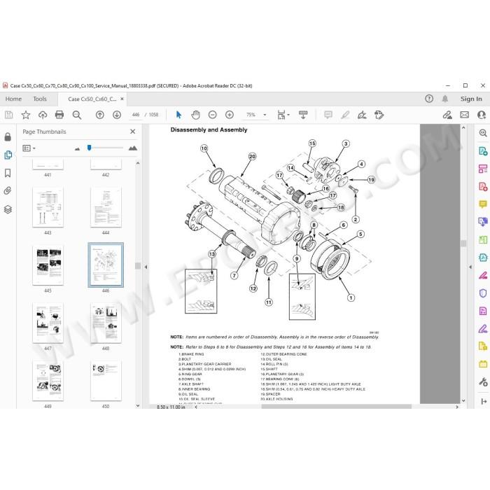This screenshot has width=490, height=490.
Task: Open the Layers panel
Action: coord(8,209)
